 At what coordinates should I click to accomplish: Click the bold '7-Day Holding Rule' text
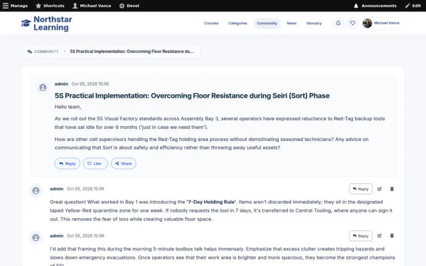[211, 202]
